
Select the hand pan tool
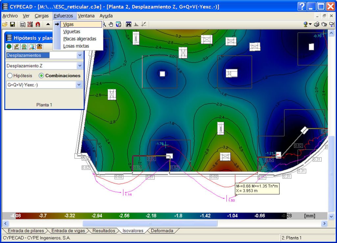tap(111, 24)
